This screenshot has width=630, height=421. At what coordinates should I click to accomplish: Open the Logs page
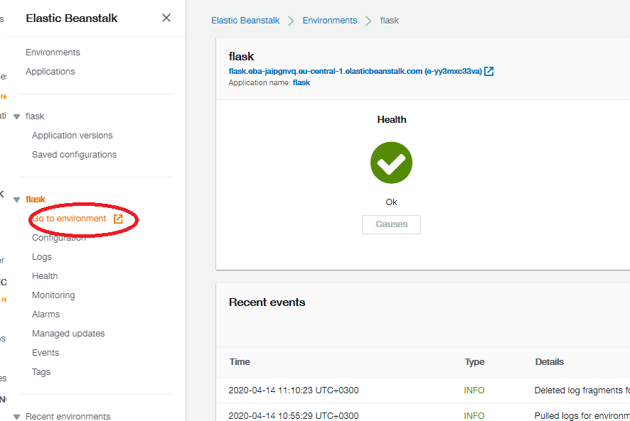point(42,257)
